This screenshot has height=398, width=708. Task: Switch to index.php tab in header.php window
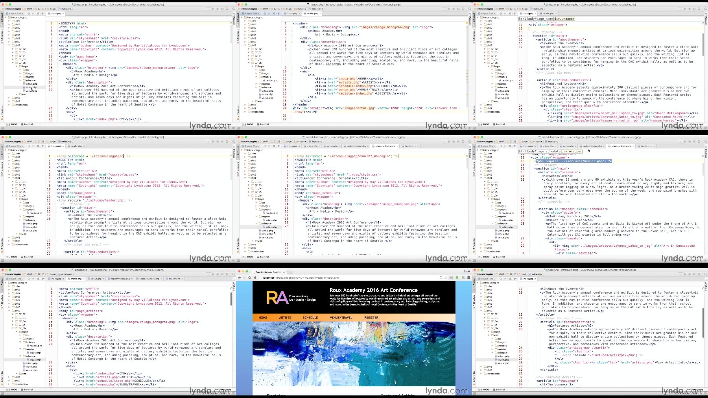pyautogui.click(x=292, y=13)
